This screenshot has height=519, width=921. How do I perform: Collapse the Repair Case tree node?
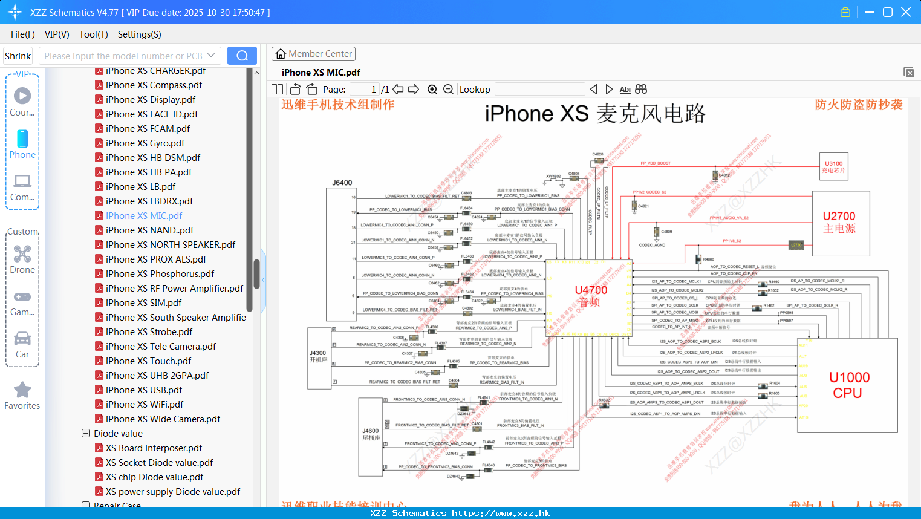pos(86,504)
